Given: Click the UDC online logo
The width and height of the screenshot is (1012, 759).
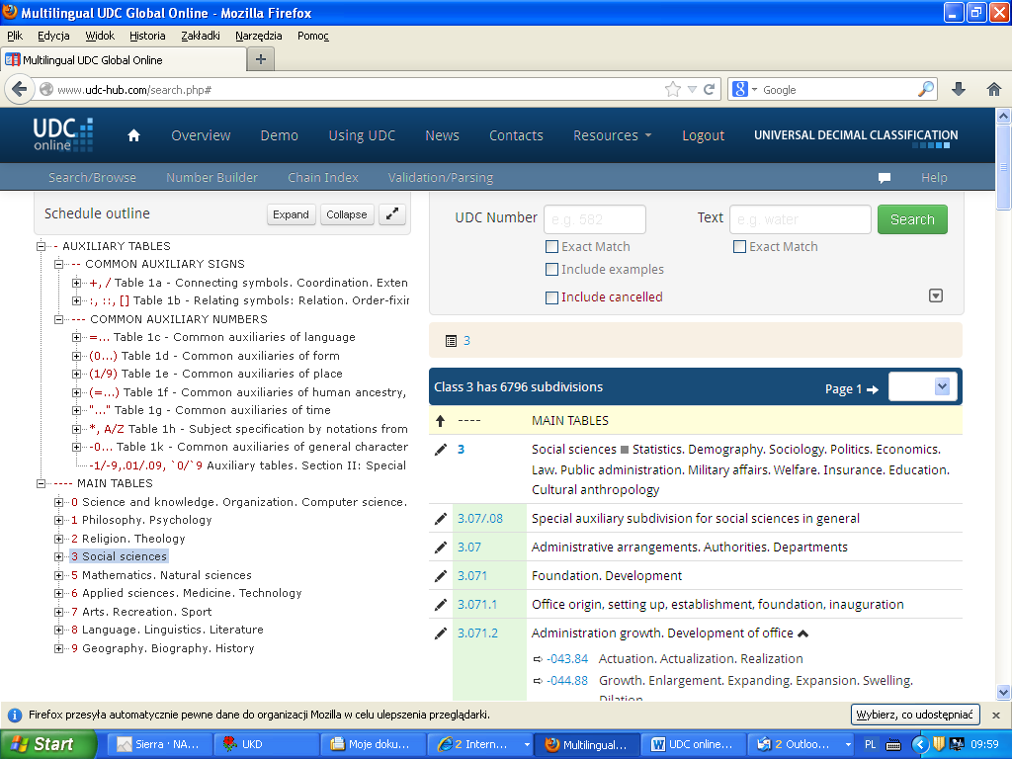Looking at the screenshot, I should (x=63, y=134).
